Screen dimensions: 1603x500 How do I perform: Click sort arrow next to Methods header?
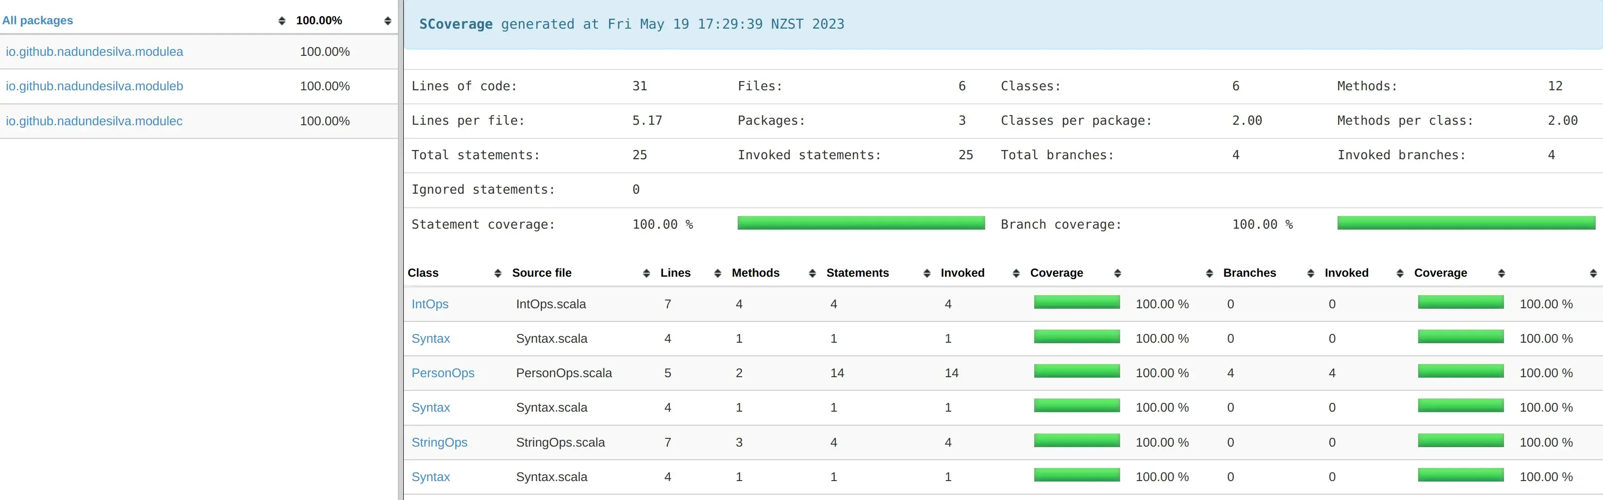coord(811,273)
